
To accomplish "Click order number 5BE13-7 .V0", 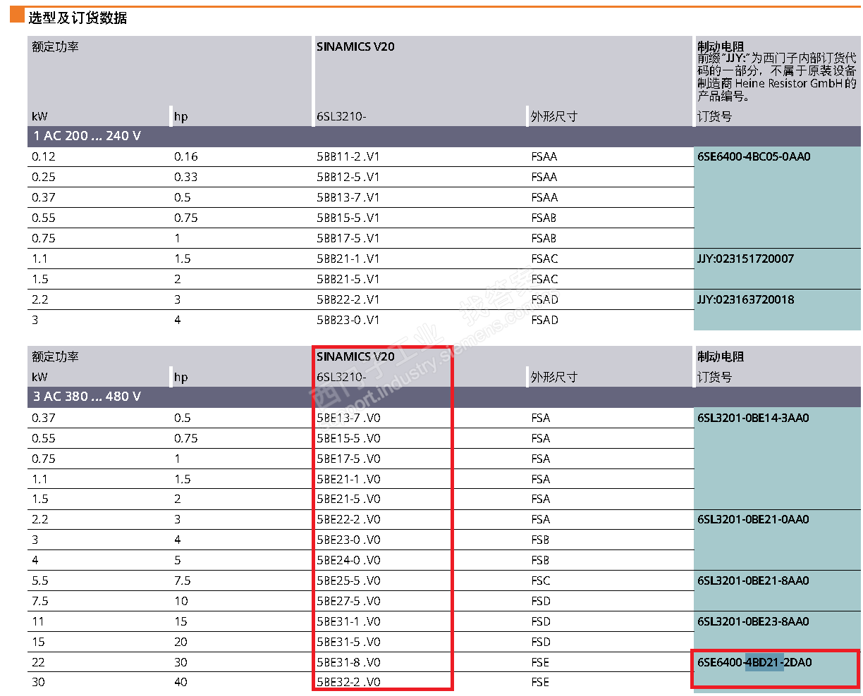I will [348, 418].
